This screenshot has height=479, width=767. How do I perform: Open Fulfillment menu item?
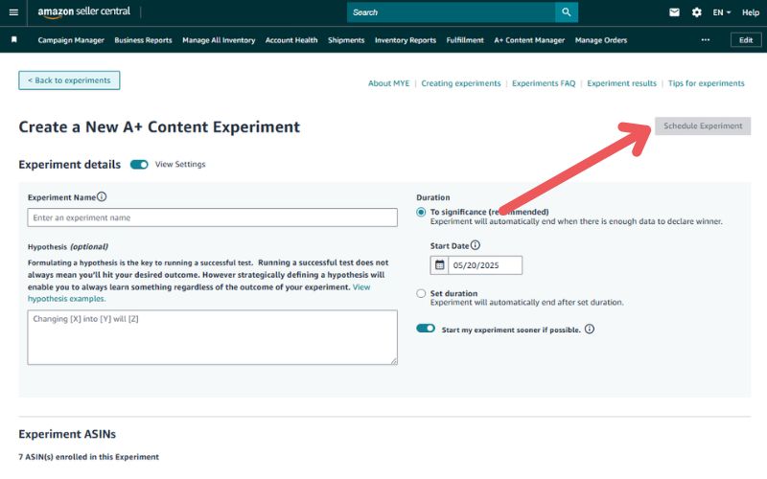465,40
